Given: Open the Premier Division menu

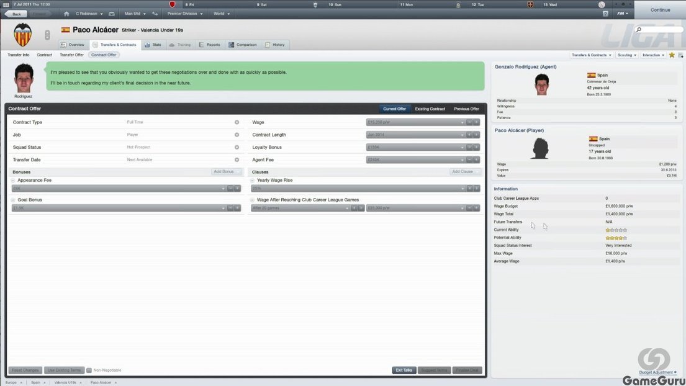Looking at the screenshot, I should pos(185,14).
